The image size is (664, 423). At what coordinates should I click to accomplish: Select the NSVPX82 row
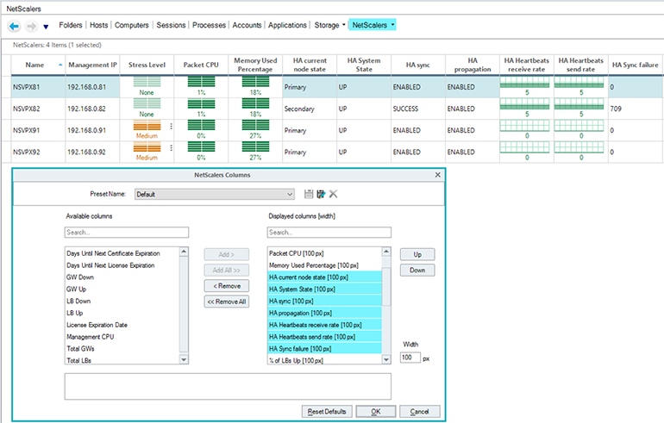click(332, 109)
